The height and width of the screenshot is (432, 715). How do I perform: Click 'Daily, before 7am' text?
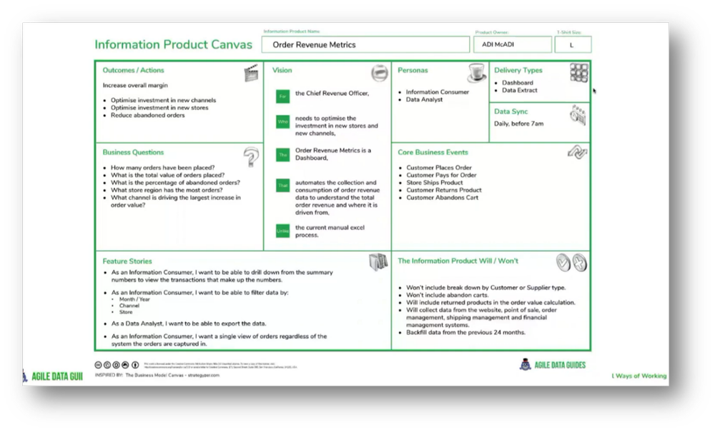[x=518, y=124]
